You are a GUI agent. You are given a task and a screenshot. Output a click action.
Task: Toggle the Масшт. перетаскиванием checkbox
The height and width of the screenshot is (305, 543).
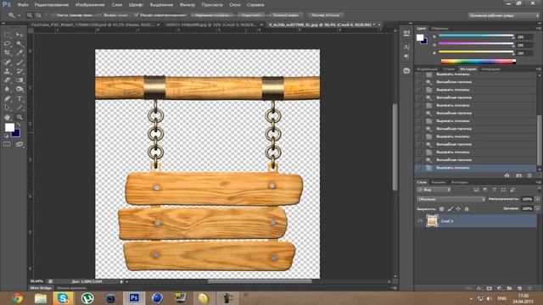[x=137, y=15]
